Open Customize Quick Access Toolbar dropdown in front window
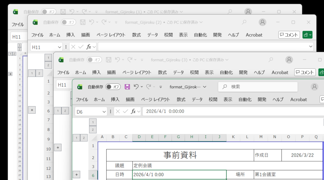The height and width of the screenshot is (180, 324). pos(161,87)
